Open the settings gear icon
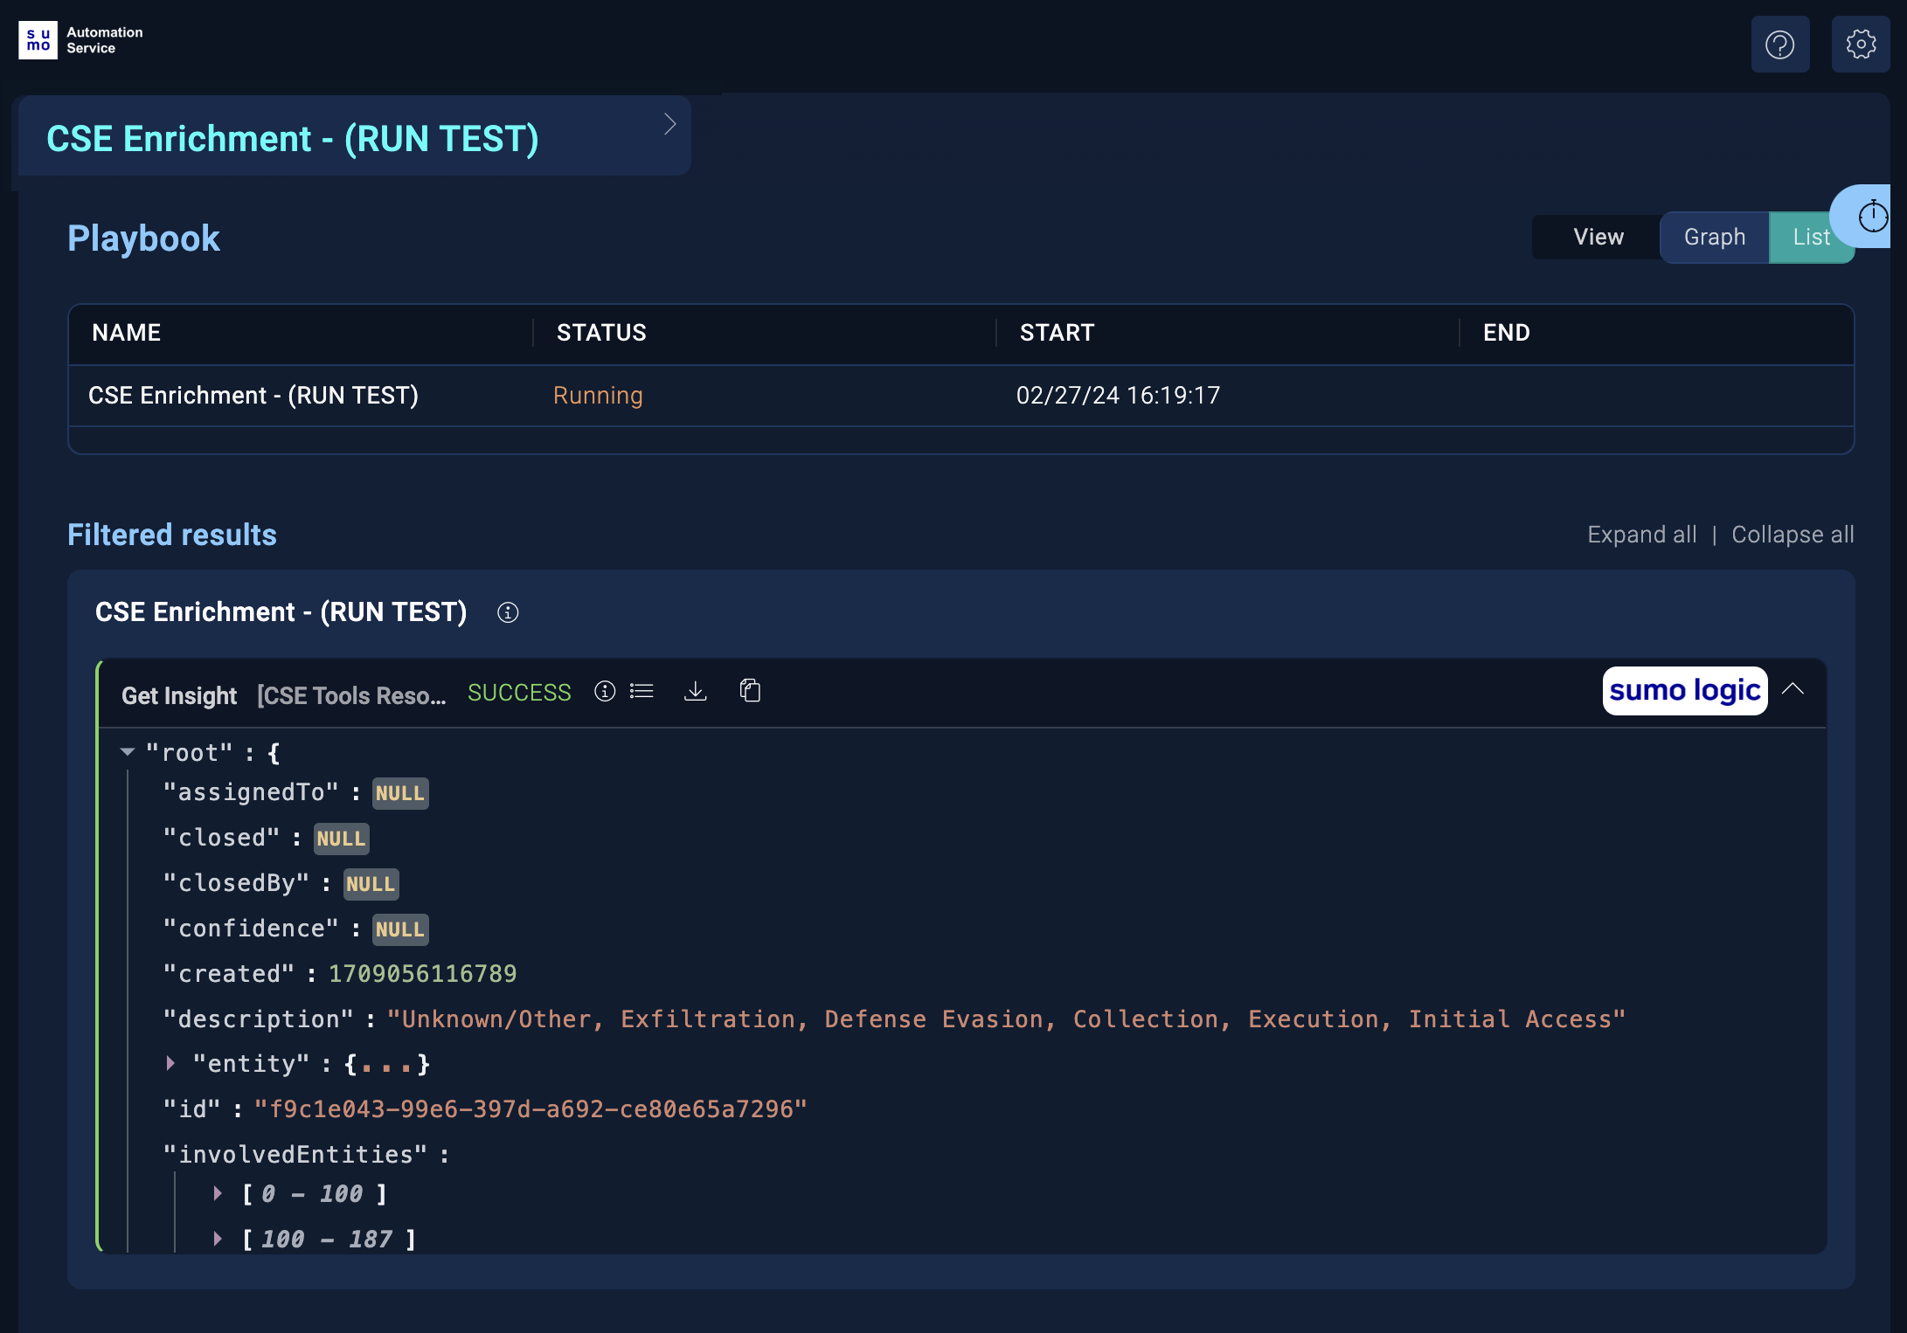 (x=1860, y=45)
